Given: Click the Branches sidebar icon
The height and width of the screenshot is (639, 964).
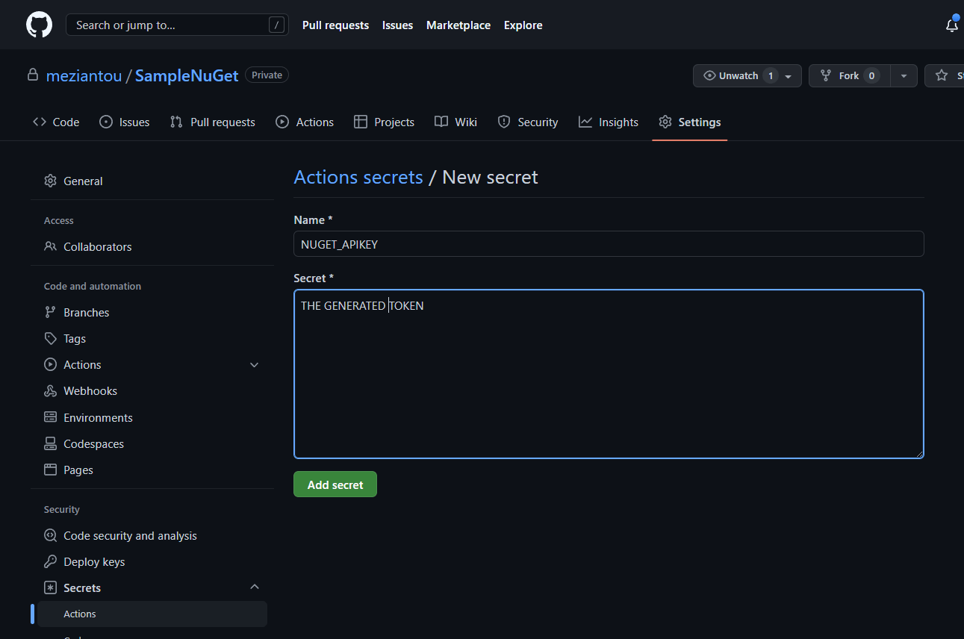Looking at the screenshot, I should (50, 313).
